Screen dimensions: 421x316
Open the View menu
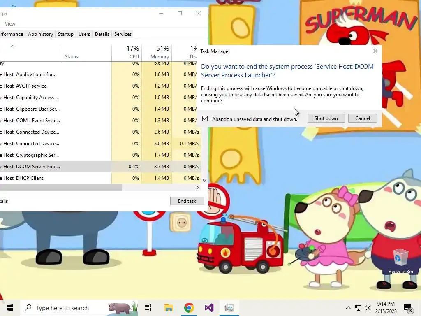click(x=10, y=23)
